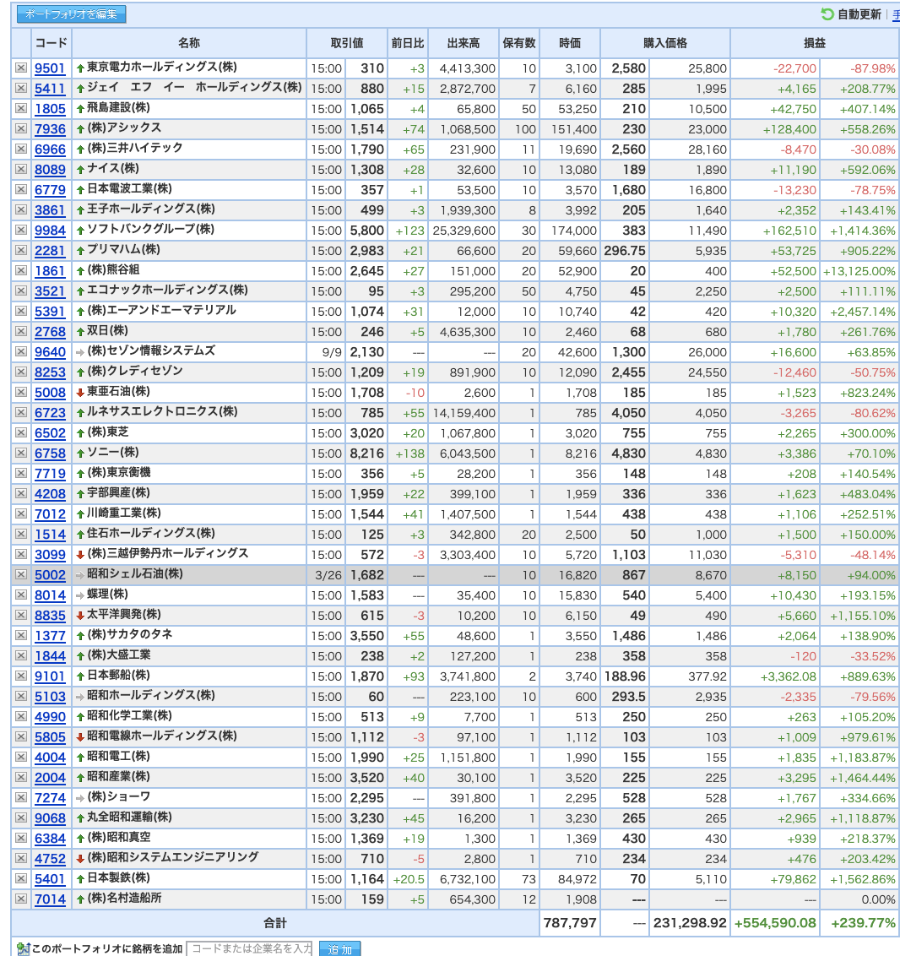900x956 pixels.
Task: Click the X icon on row 6966
Action: (x=21, y=149)
